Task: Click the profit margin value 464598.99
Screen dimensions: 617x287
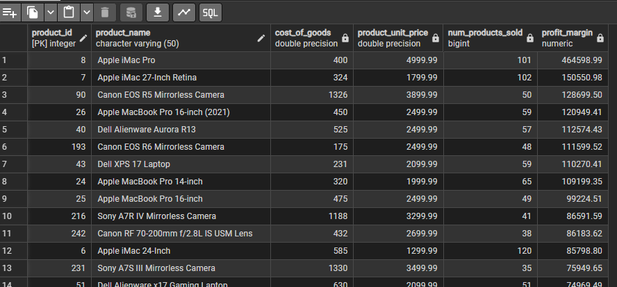Action: [573, 60]
